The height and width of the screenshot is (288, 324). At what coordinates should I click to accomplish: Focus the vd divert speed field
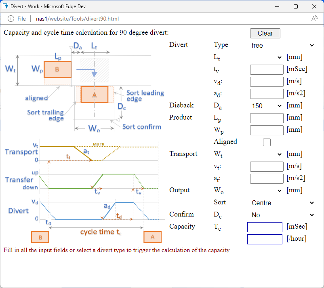(x=267, y=82)
